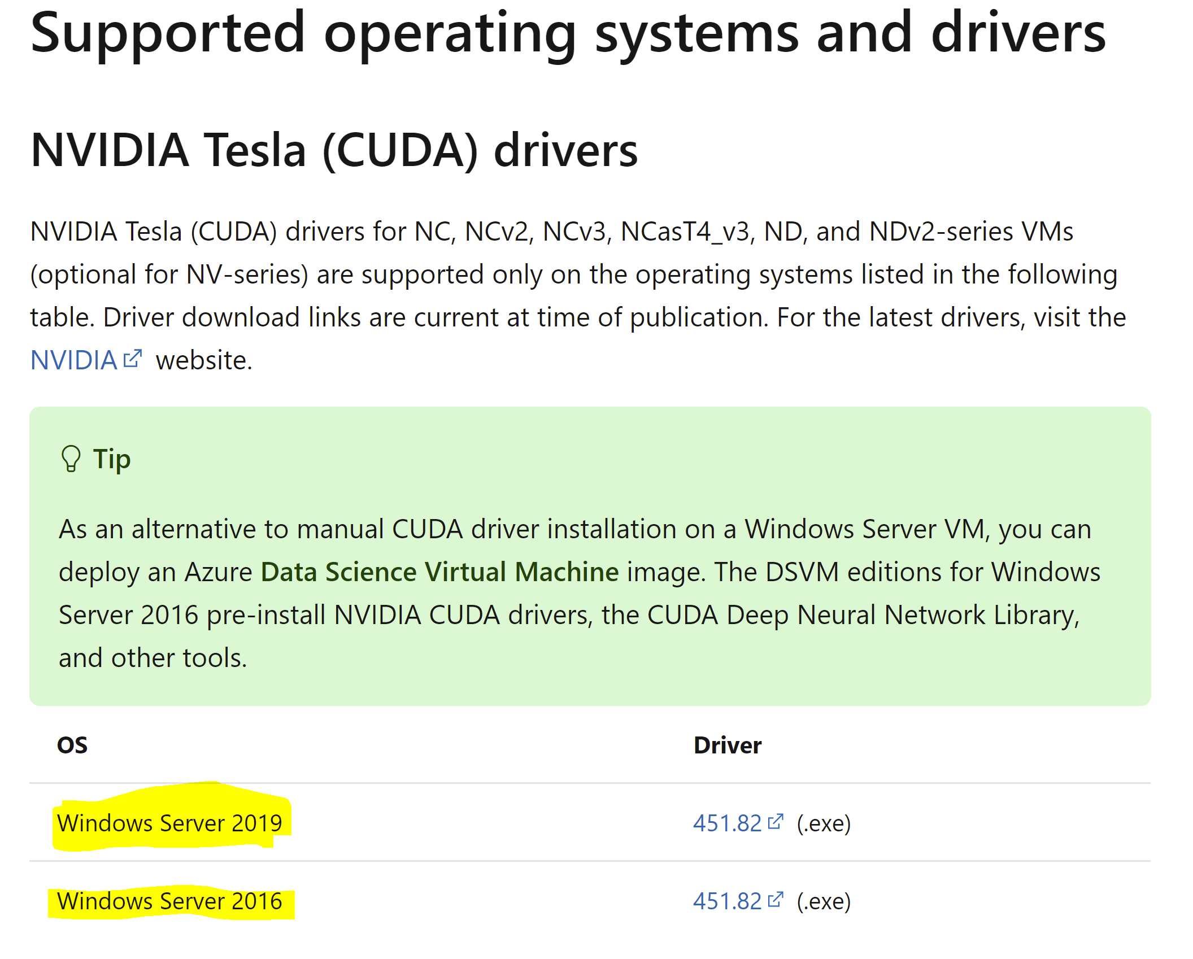Open Data Science Virtual Machine link
The image size is (1193, 959).
point(439,572)
